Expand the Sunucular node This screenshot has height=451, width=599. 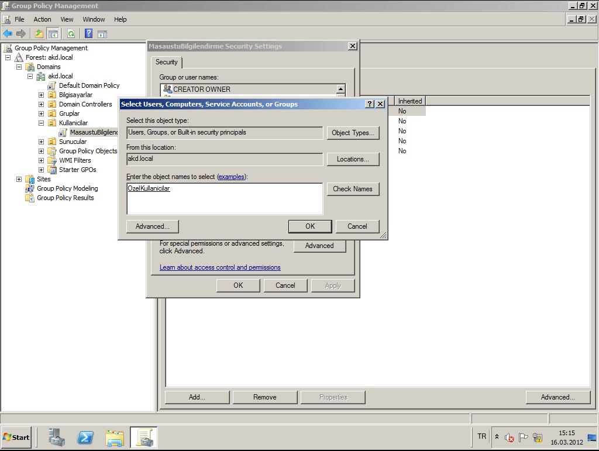coord(41,142)
